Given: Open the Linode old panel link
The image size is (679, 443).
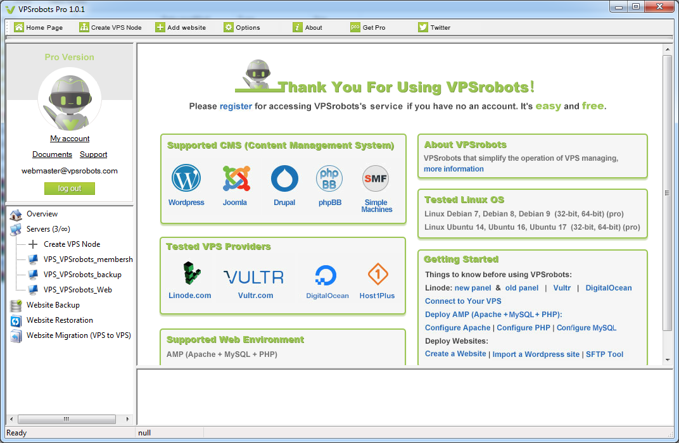Looking at the screenshot, I should (x=522, y=288).
